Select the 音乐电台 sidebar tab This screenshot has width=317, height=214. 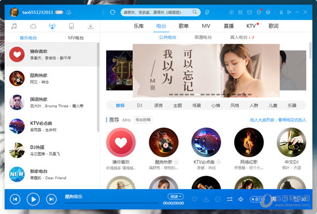tap(28, 38)
